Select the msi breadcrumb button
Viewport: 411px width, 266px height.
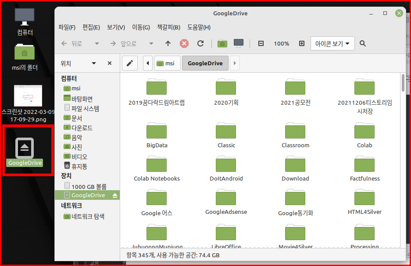tap(167, 63)
